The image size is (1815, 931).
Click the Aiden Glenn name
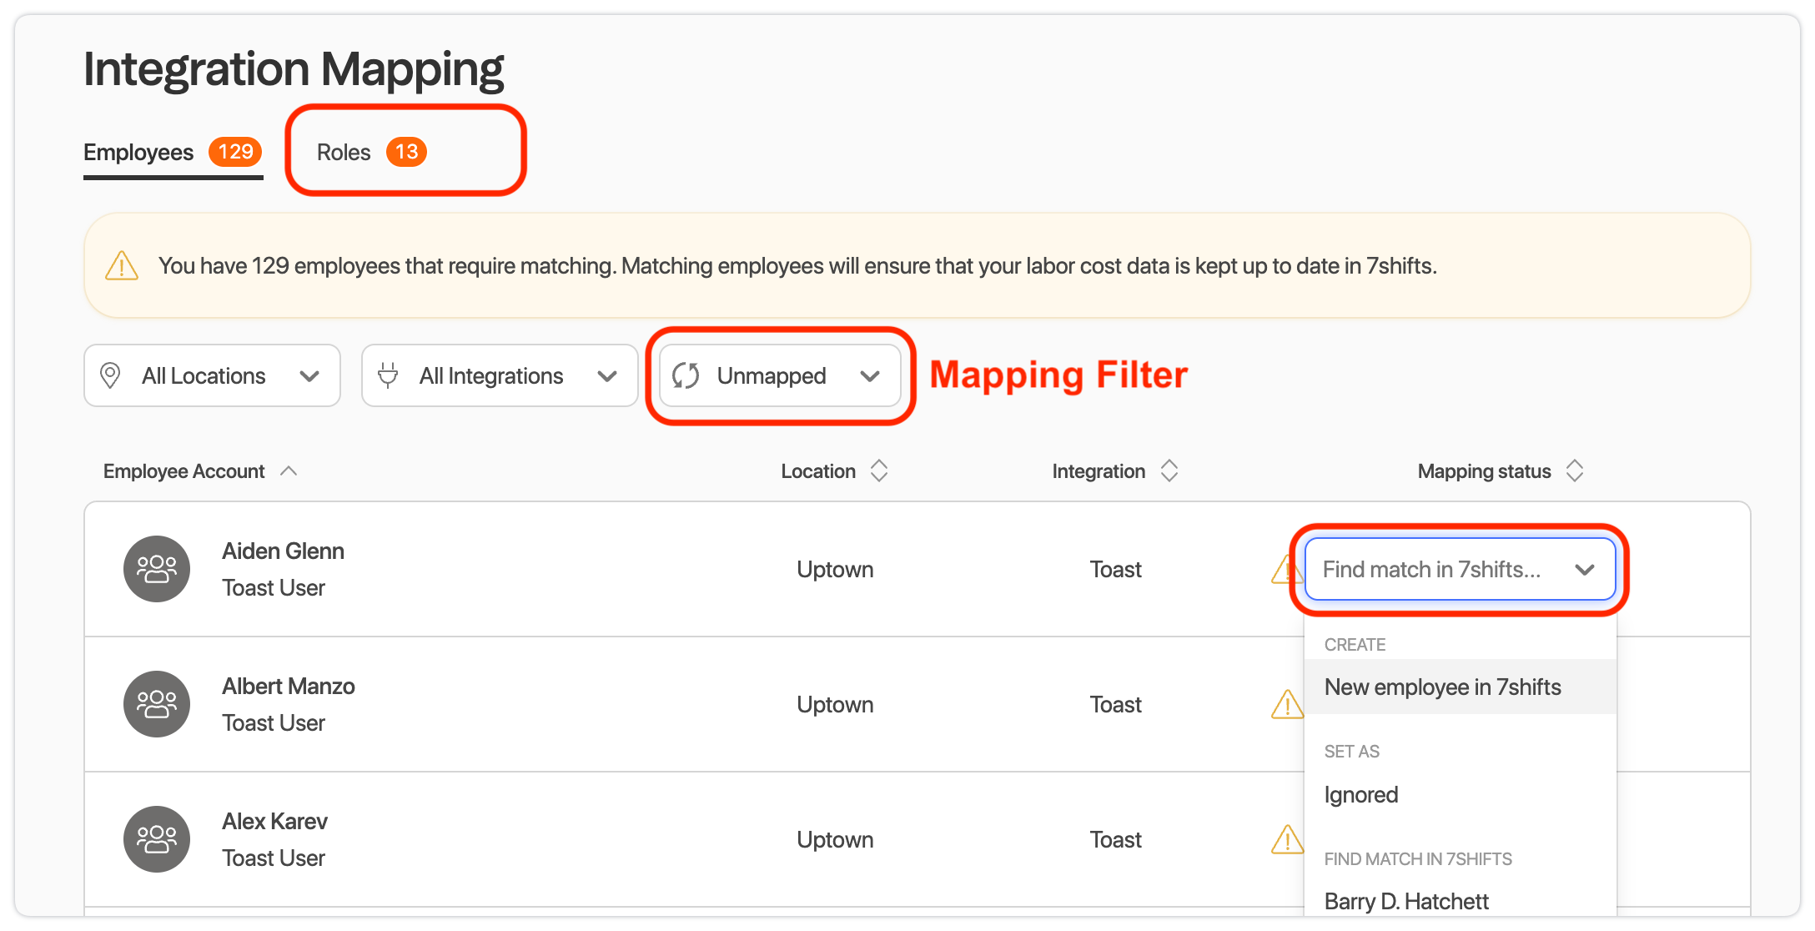(x=283, y=551)
